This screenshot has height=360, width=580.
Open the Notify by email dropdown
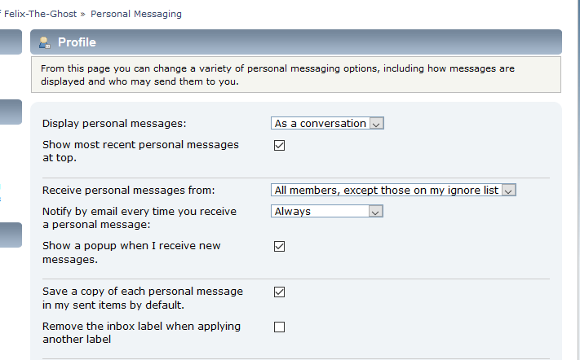[x=327, y=211]
